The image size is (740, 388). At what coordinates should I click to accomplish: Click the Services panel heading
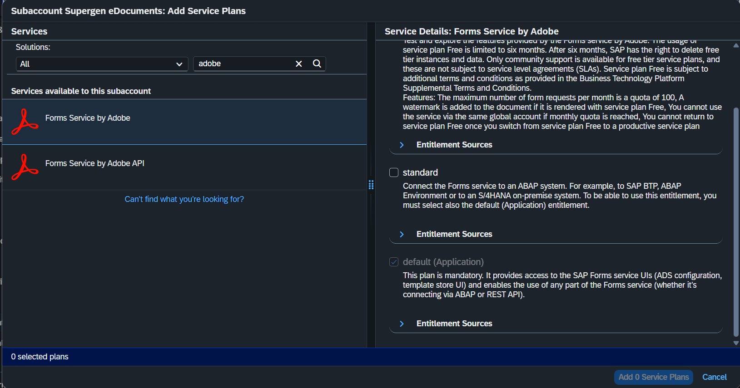(x=29, y=31)
